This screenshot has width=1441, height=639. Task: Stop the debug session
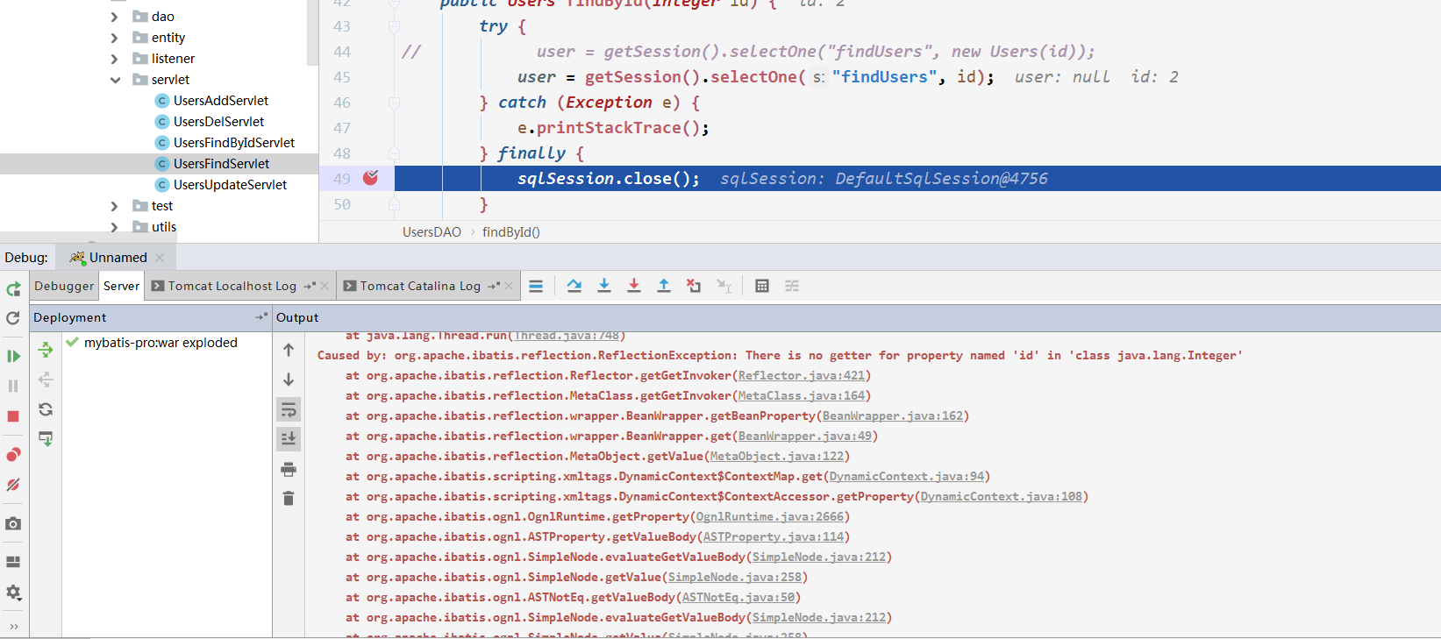pos(13,415)
